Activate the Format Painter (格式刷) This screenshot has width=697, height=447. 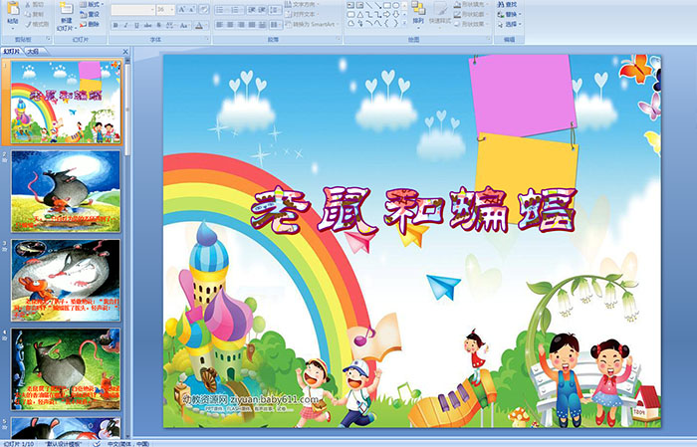(x=37, y=24)
